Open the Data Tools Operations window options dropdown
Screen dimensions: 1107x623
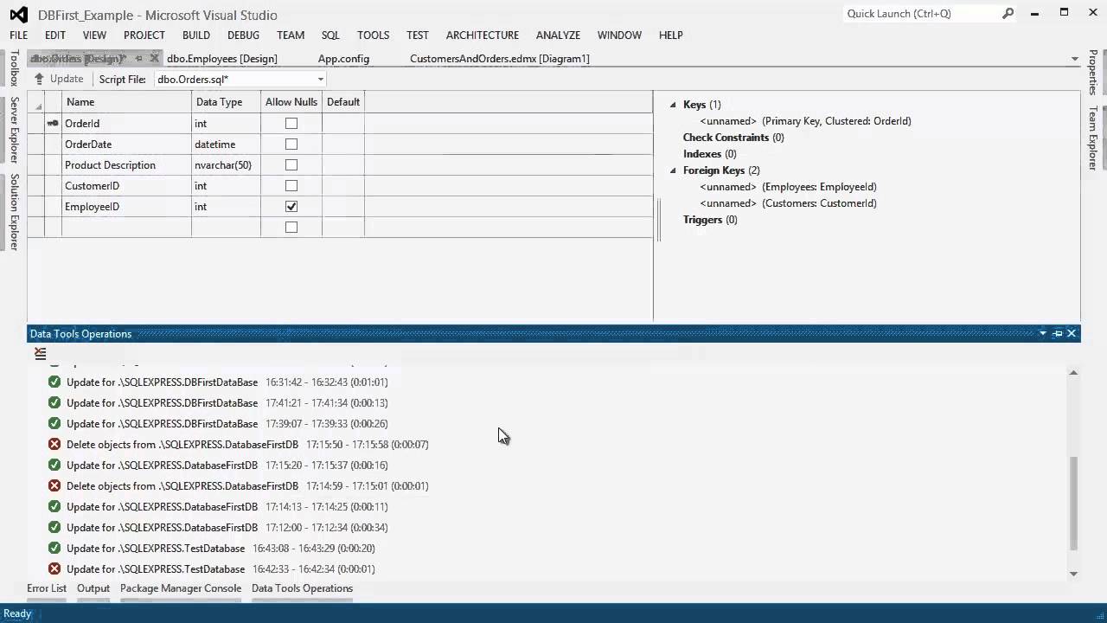1043,333
